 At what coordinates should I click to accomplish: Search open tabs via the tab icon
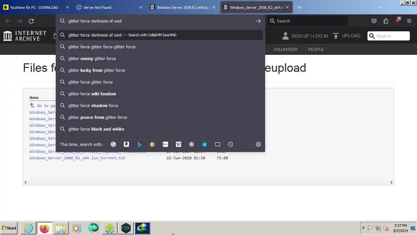pos(218,144)
